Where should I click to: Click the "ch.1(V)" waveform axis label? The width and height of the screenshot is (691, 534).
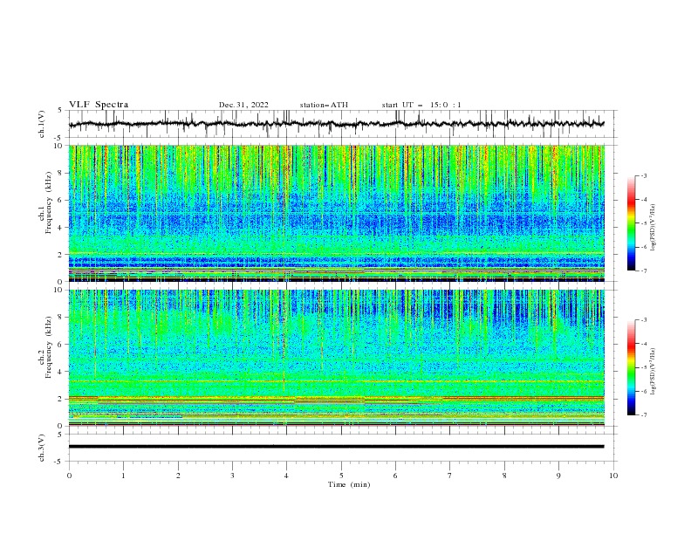tap(42, 124)
